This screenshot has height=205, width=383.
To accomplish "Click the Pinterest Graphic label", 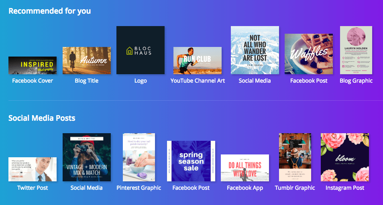I will click(139, 188).
